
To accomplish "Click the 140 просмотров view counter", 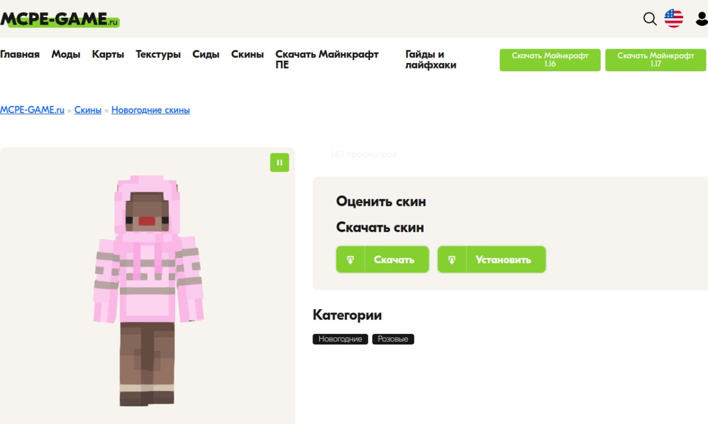I will pyautogui.click(x=363, y=154).
